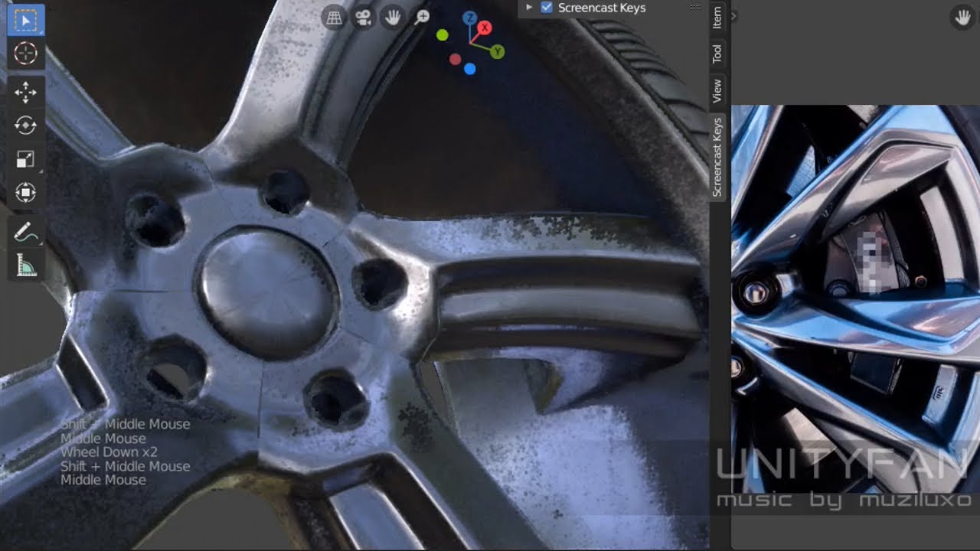Select the Measure tool

pyautogui.click(x=25, y=265)
